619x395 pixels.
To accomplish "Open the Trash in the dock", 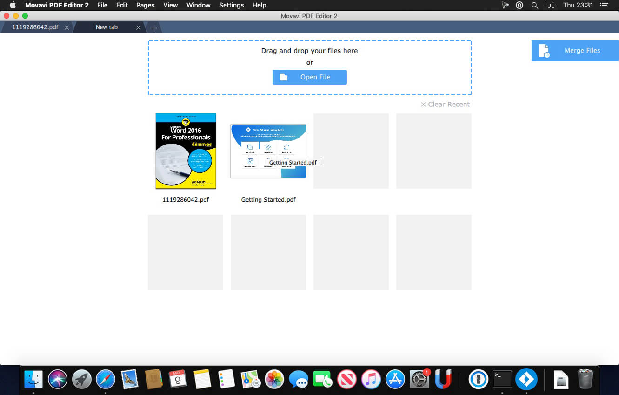I will 586,379.
